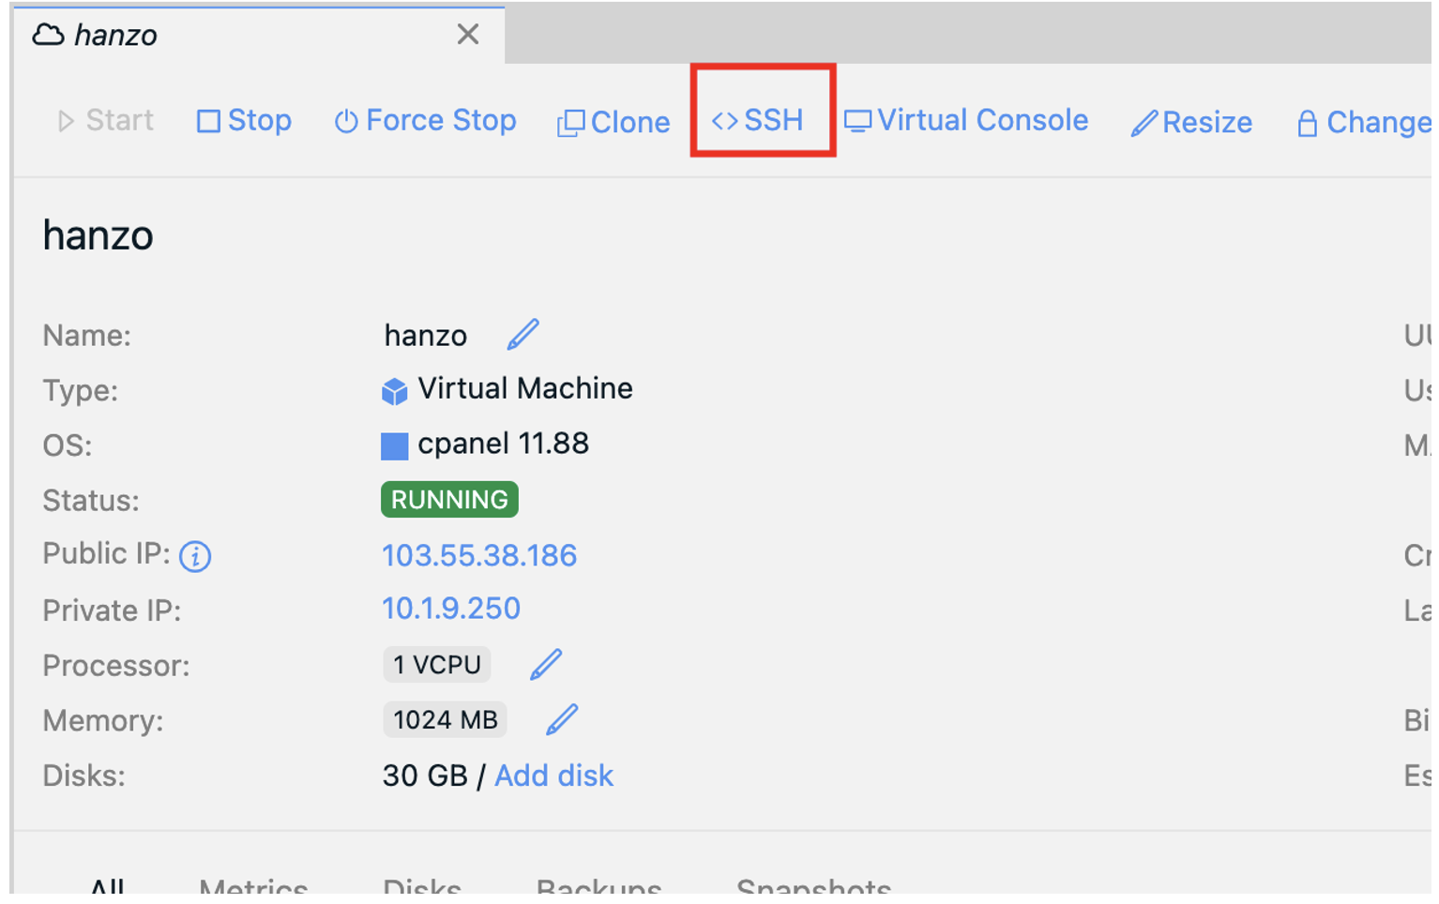The image size is (1439, 904).
Task: Edit the memory allocation
Action: [x=561, y=718]
